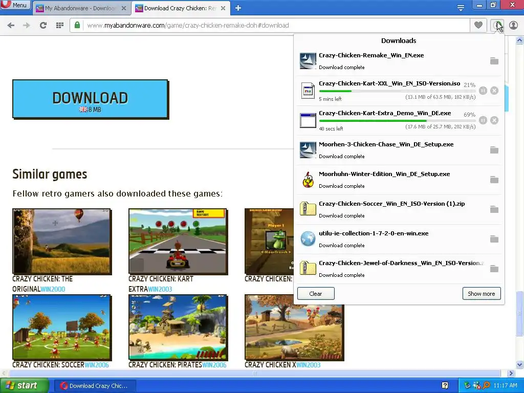Viewport: 524px width, 393px height.
Task: Open folder for Crazy-Chicken-Remake_Win_EN.exe
Action: pos(494,61)
